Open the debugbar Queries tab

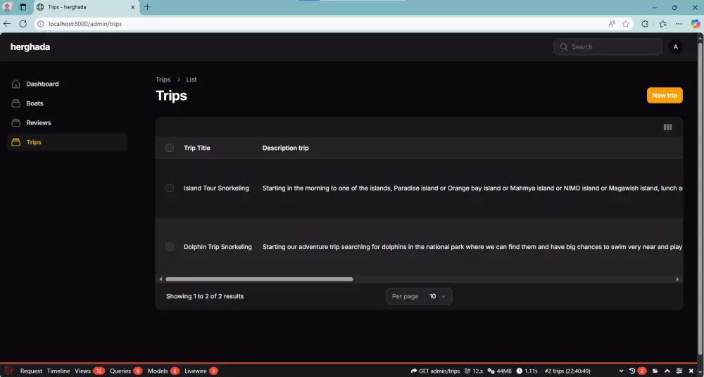pos(126,371)
